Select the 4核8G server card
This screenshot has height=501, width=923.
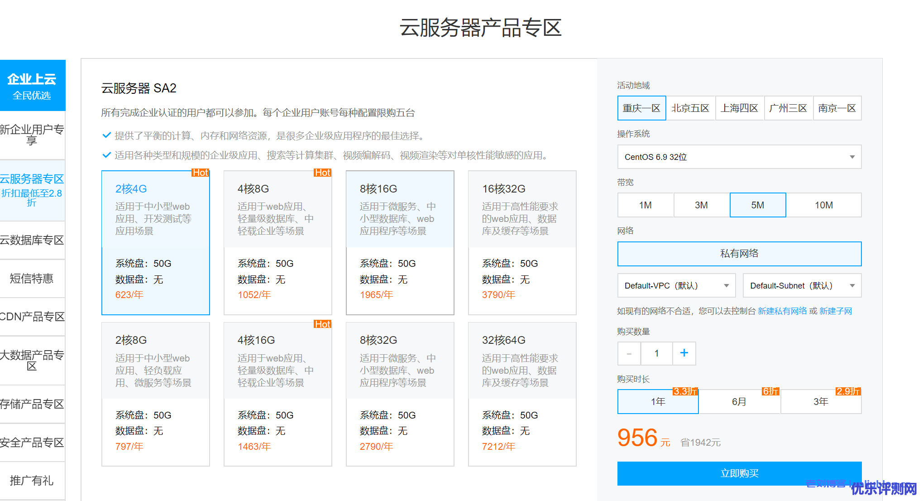(x=277, y=242)
